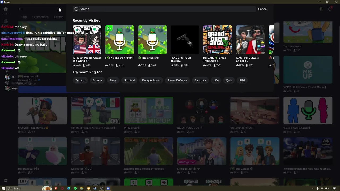
Task: Select the Life suggestion chip
Action: click(x=216, y=80)
